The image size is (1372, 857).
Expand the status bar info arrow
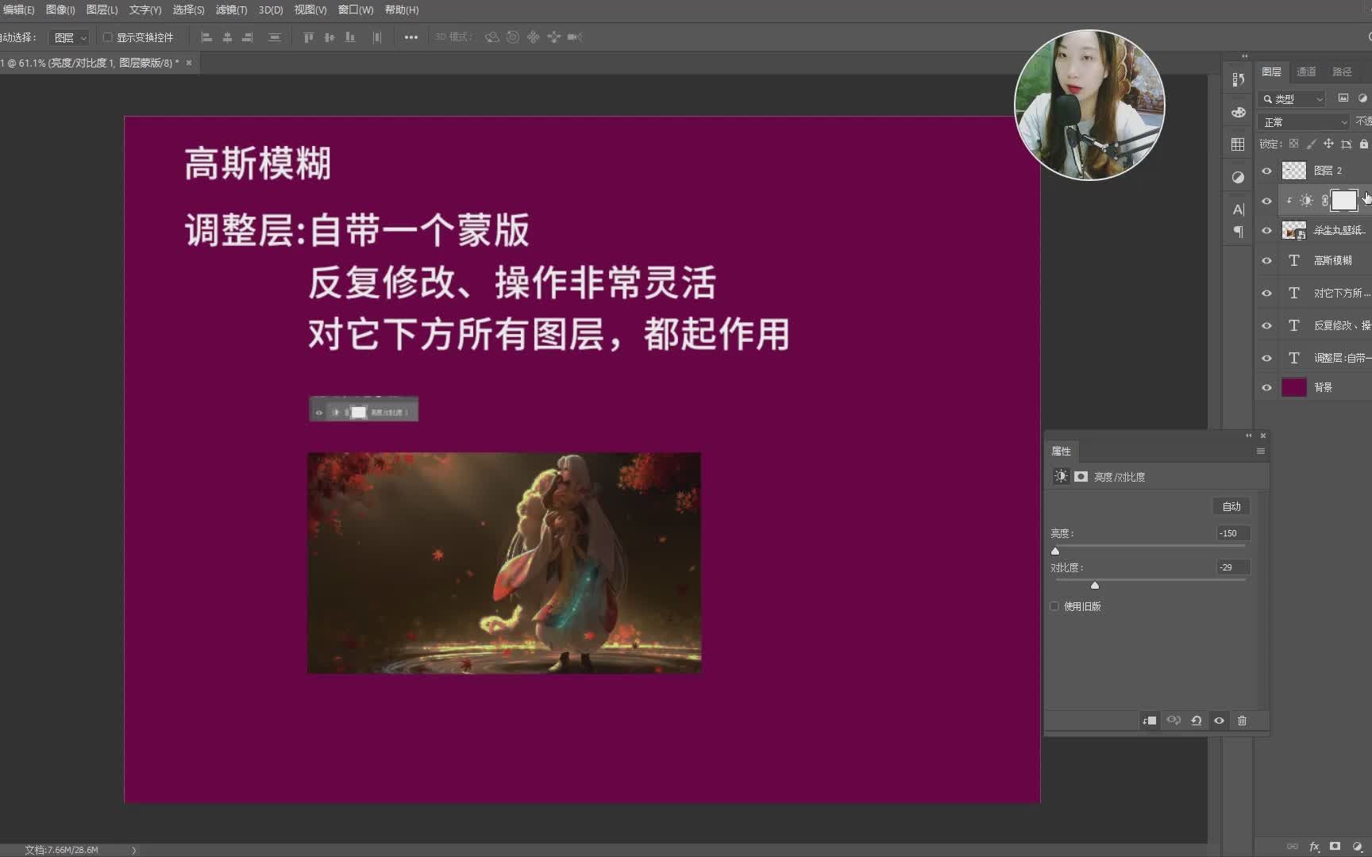click(x=133, y=850)
